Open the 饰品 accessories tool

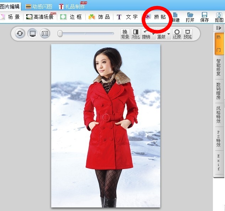tap(99, 17)
